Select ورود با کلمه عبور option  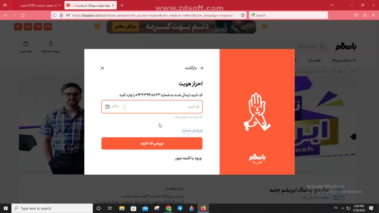click(x=188, y=158)
